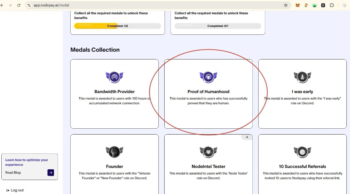Click the Read Blog arrow button
Viewport: 350px width, 194px height.
click(51, 173)
